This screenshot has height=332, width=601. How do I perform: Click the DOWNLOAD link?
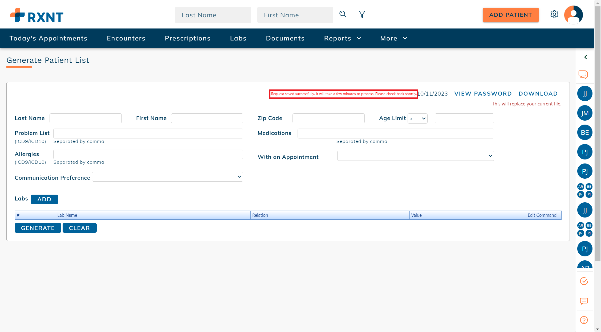[x=538, y=93]
